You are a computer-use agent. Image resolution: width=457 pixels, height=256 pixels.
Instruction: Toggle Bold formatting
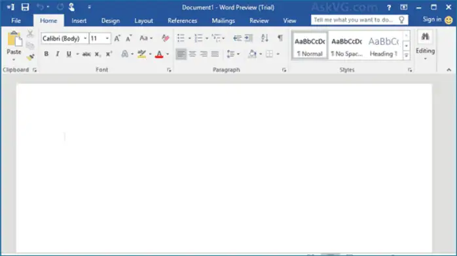[46, 54]
